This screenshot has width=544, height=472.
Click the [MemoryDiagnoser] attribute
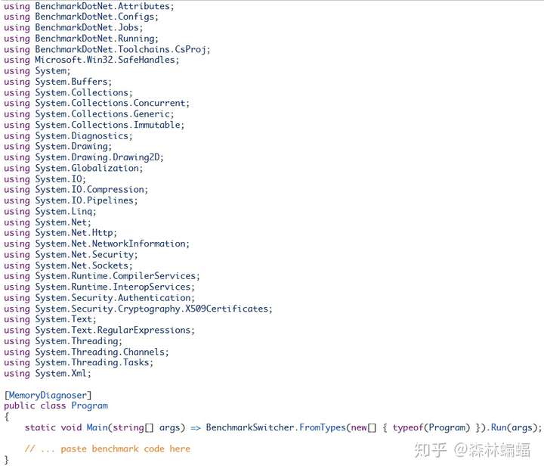pyautogui.click(x=48, y=396)
